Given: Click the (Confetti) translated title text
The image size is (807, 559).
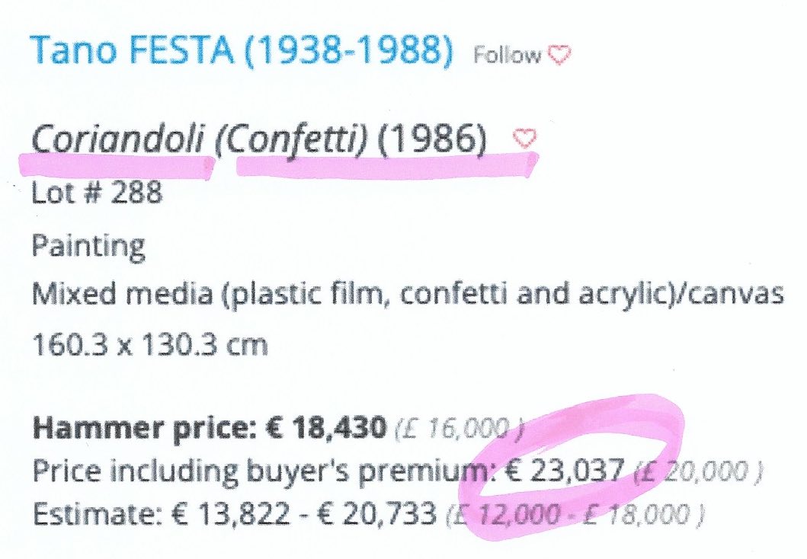Looking at the screenshot, I should tap(291, 140).
